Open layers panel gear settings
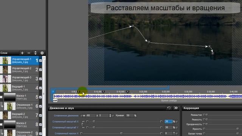 pyautogui.click(x=42, y=53)
